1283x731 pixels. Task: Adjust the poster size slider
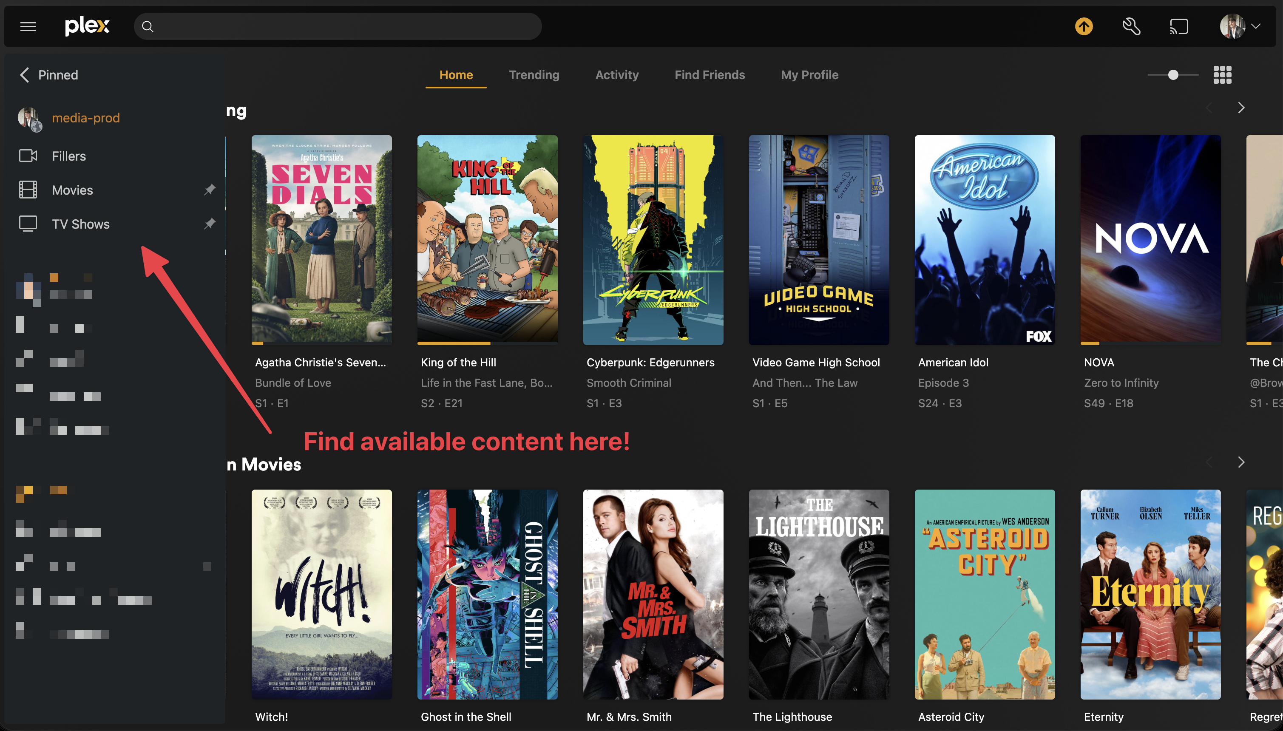pos(1172,74)
